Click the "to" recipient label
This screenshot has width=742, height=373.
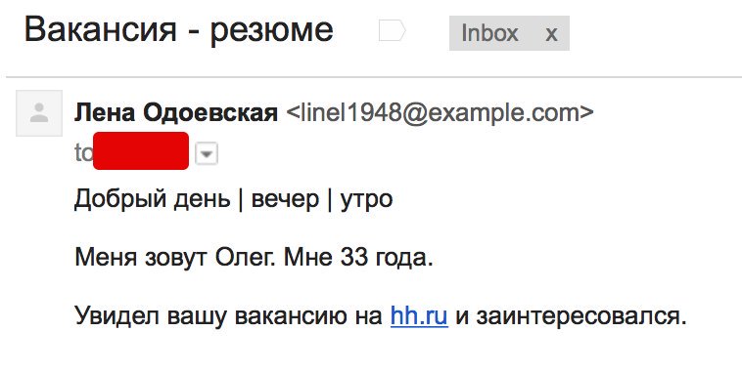point(83,153)
